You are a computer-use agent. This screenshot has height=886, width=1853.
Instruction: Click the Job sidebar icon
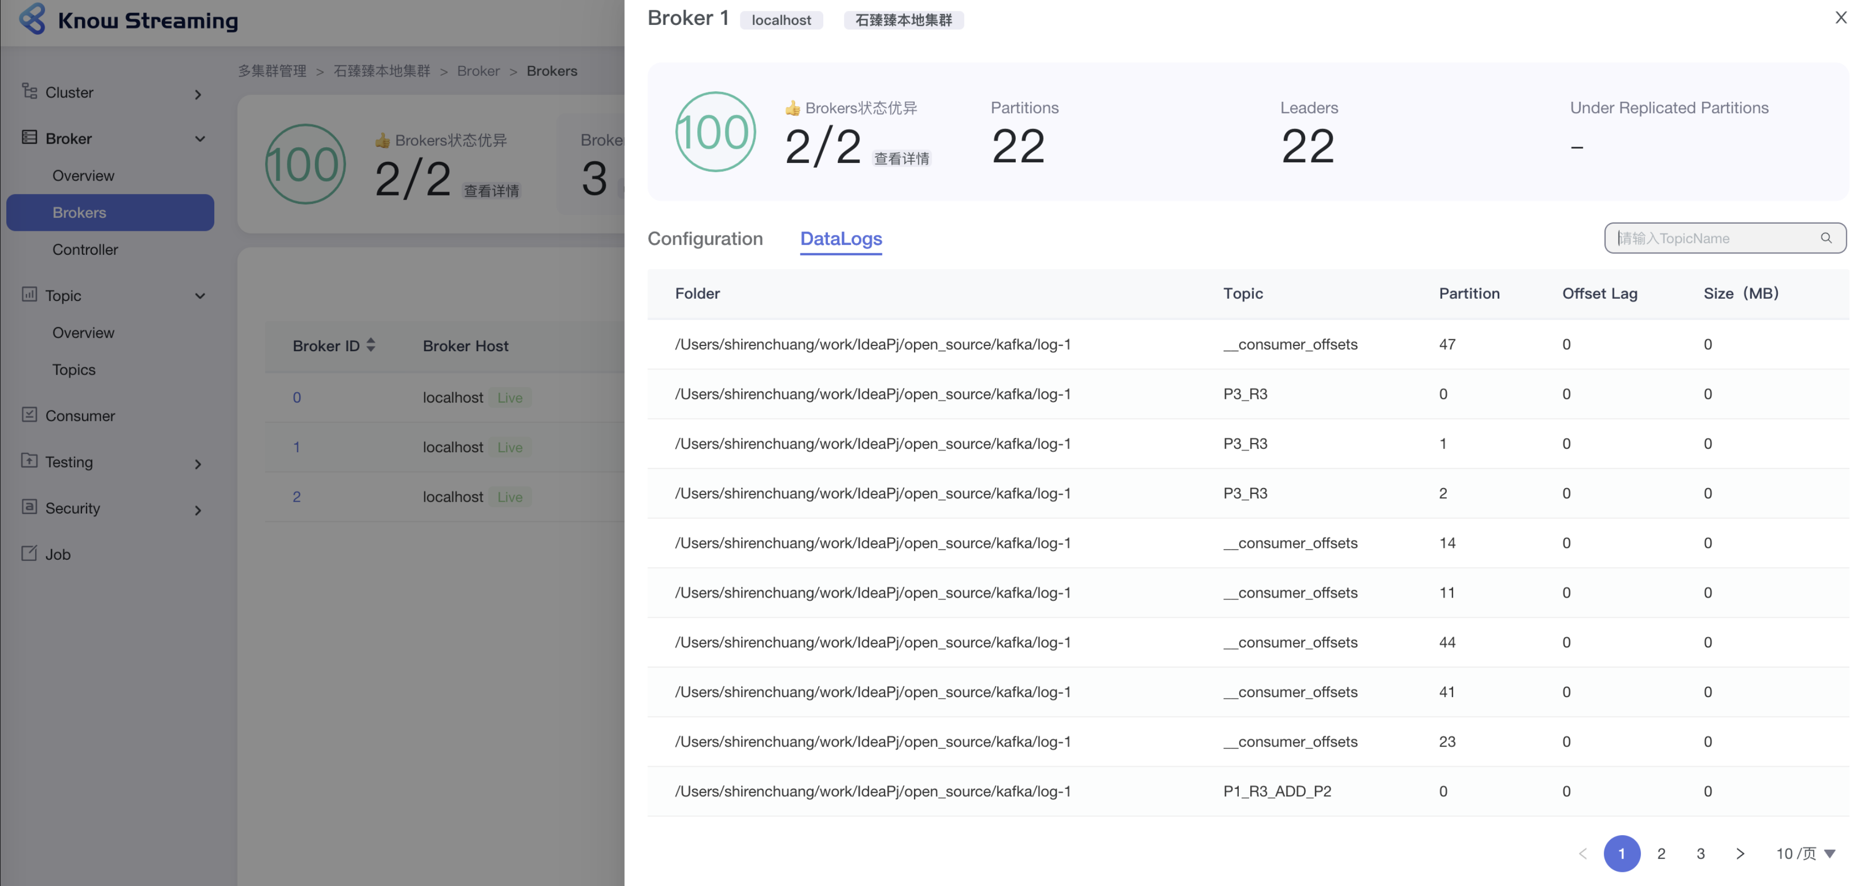[x=30, y=553]
